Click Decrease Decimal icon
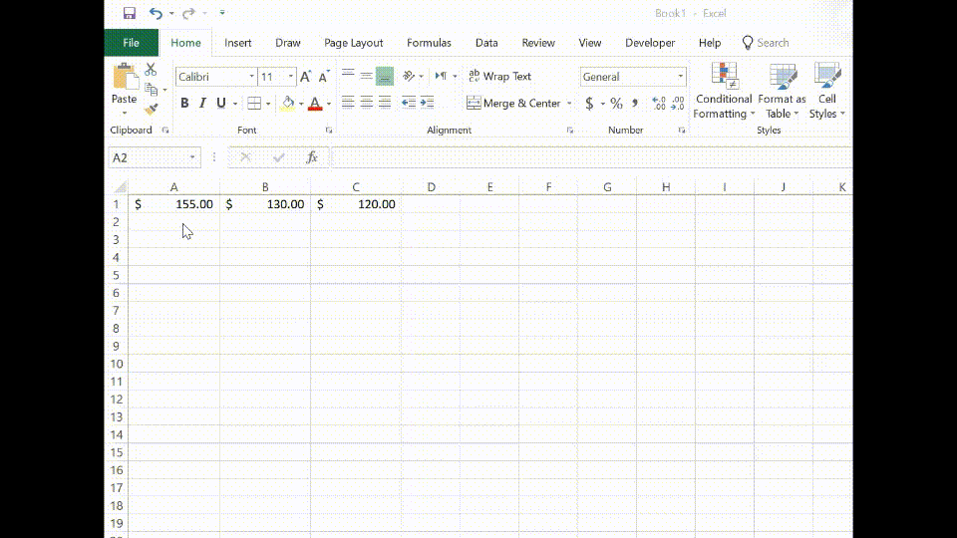Screen dimensions: 957x538 tap(678, 103)
